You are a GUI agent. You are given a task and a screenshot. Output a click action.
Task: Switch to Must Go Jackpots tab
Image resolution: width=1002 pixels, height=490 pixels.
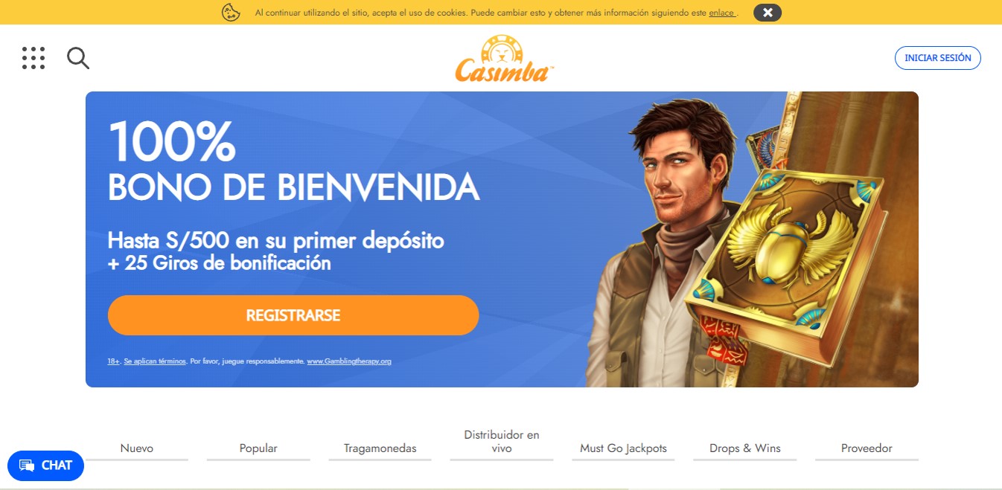click(x=623, y=448)
